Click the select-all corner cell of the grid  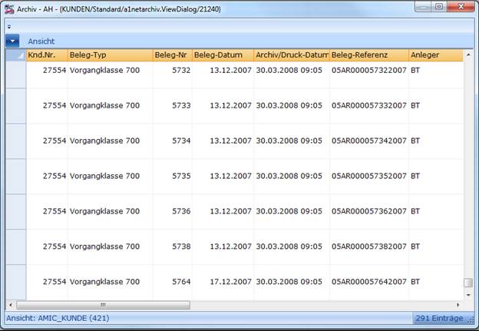click(x=16, y=55)
